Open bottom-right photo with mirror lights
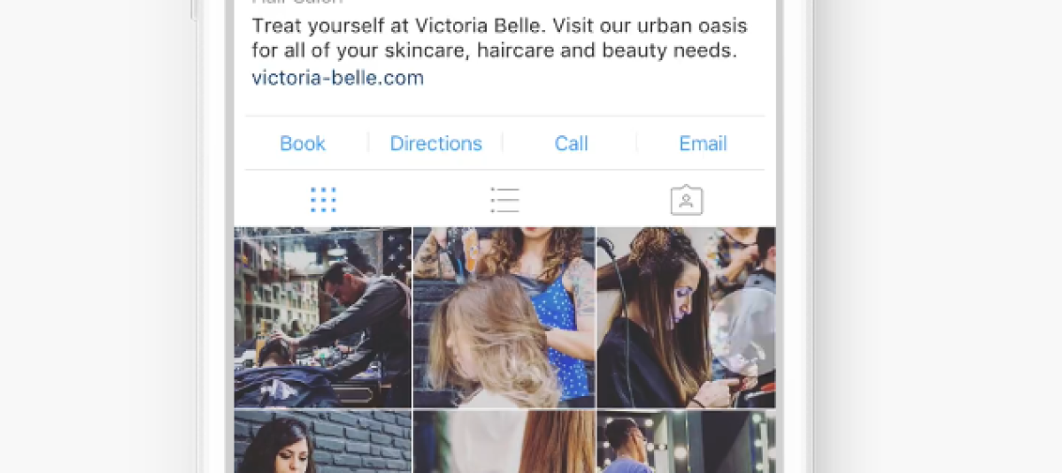The image size is (1062, 473). [x=686, y=441]
